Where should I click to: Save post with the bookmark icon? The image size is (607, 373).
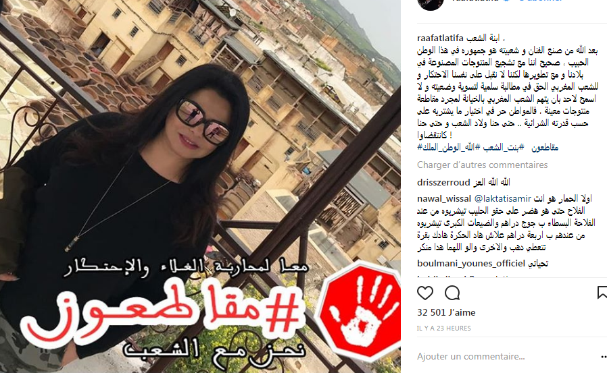click(602, 293)
